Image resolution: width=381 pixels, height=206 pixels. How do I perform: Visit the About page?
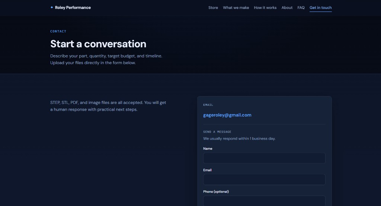[x=287, y=7]
